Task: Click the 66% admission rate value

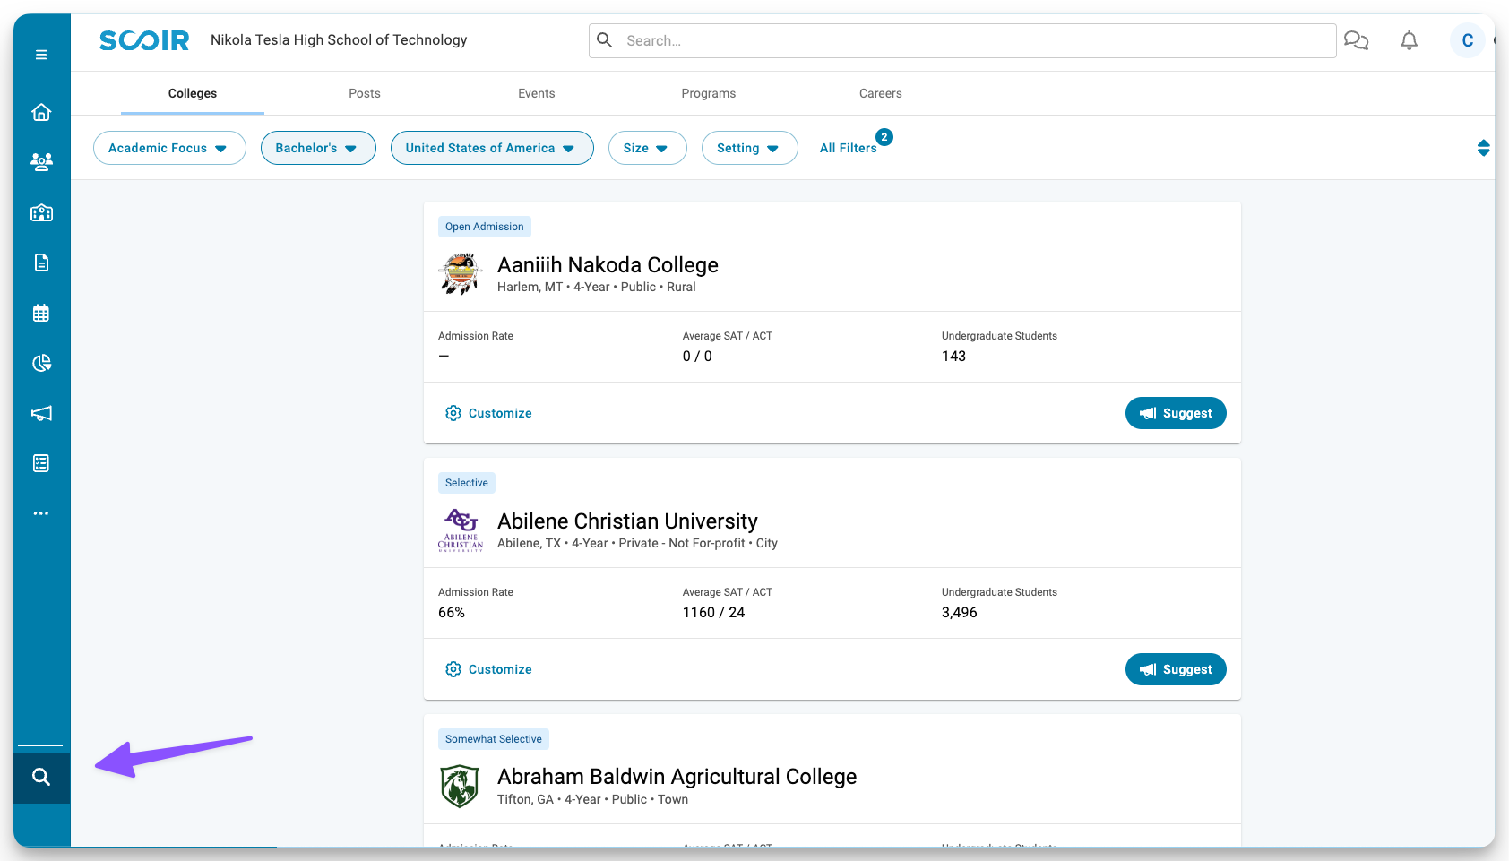Action: [452, 613]
